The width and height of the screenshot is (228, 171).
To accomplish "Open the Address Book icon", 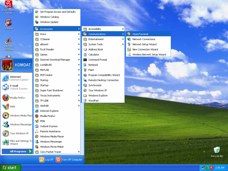I will tap(85, 49).
